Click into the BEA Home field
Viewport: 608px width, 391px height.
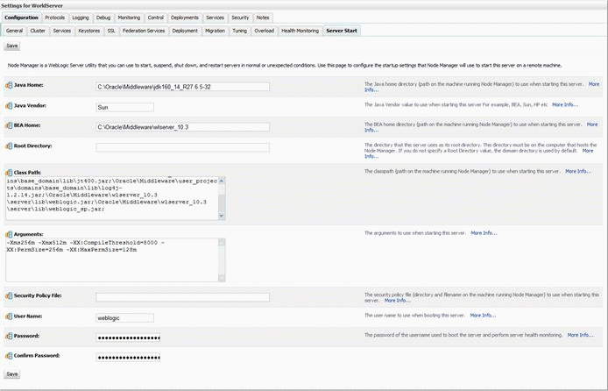pos(182,127)
